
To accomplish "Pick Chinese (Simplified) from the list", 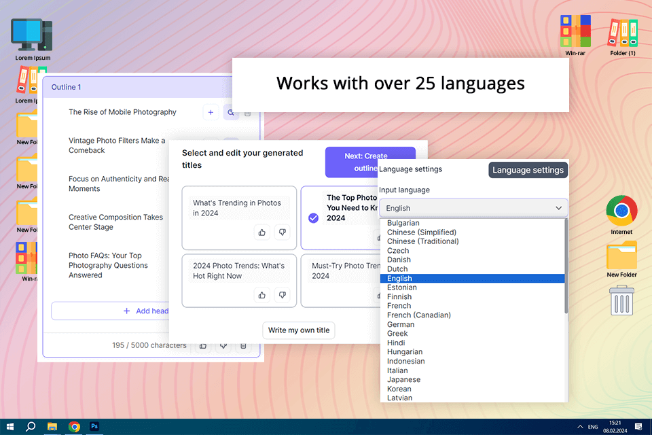I will (421, 232).
